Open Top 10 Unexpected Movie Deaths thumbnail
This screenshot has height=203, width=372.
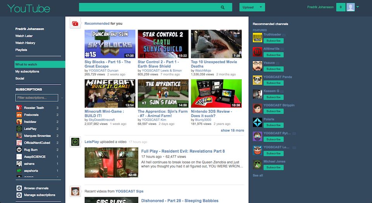click(216, 44)
